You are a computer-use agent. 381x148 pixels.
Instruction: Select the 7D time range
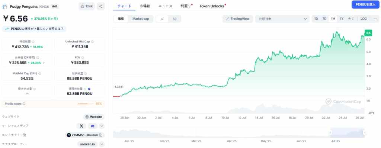click(x=324, y=19)
